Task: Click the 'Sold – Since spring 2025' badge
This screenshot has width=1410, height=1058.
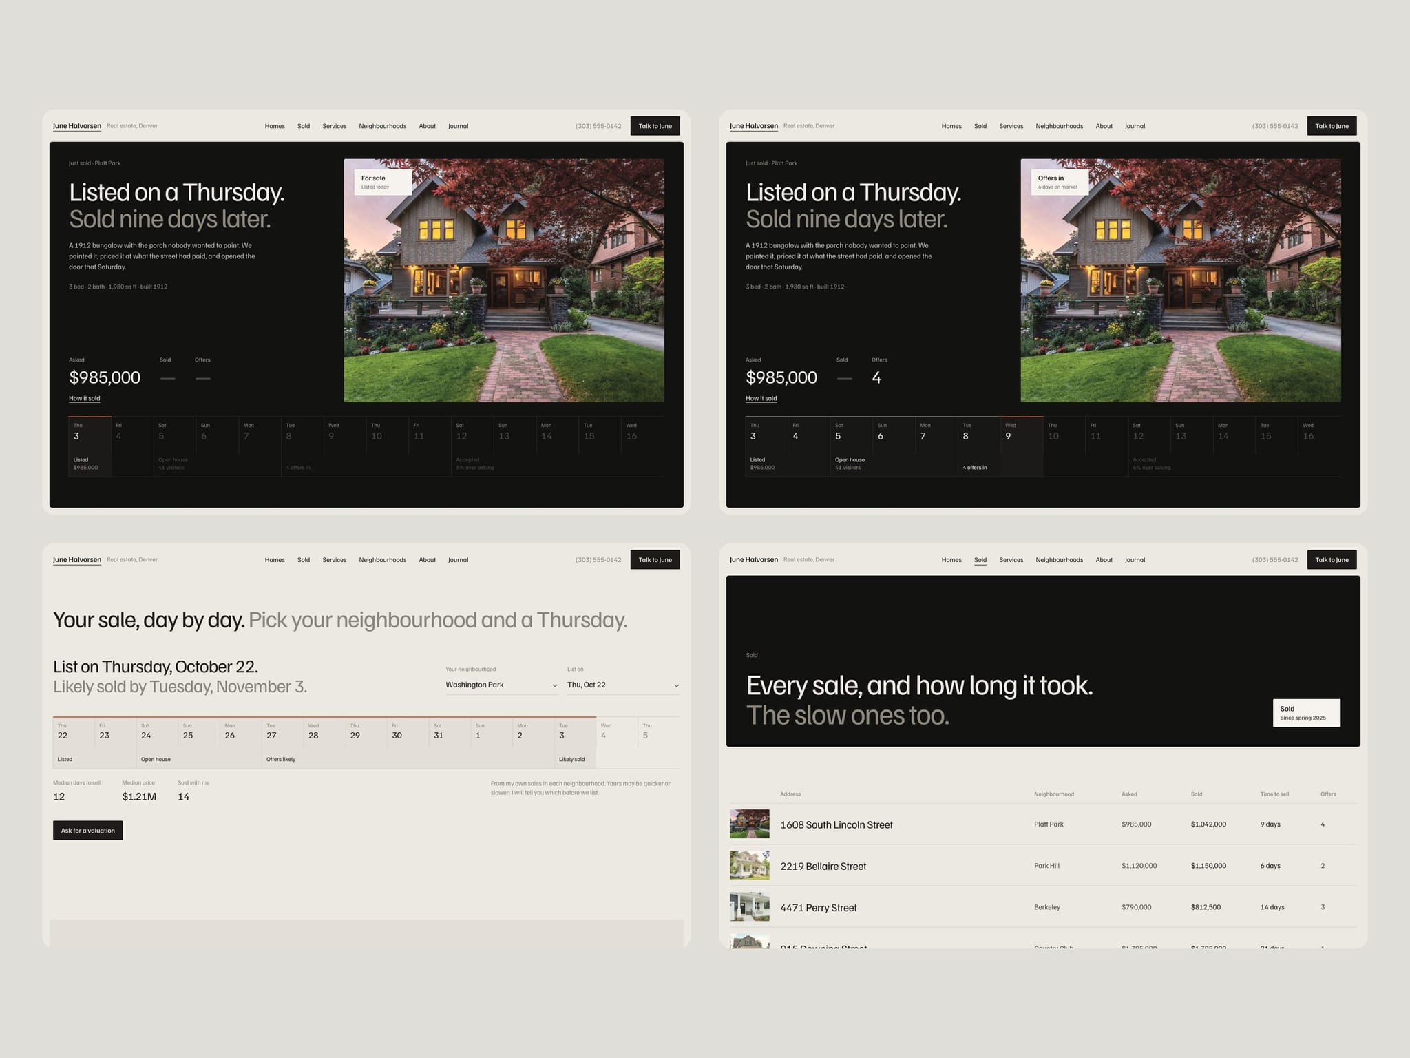Action: point(1307,713)
